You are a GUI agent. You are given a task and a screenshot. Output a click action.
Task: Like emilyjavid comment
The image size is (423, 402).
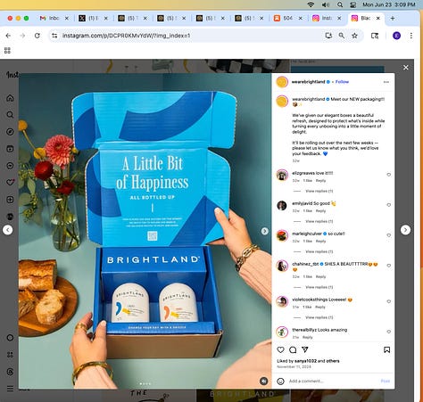point(388,205)
